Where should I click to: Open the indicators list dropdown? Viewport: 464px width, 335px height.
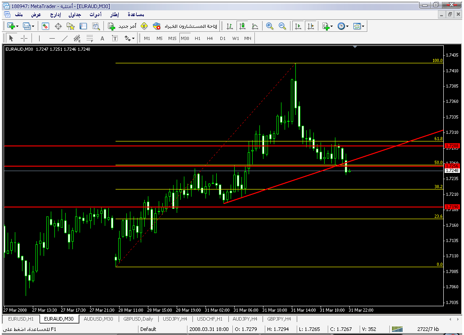click(x=327, y=26)
